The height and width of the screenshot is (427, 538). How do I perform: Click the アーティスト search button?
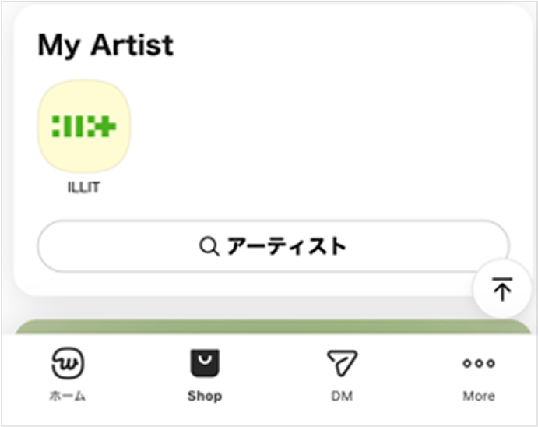click(x=273, y=246)
